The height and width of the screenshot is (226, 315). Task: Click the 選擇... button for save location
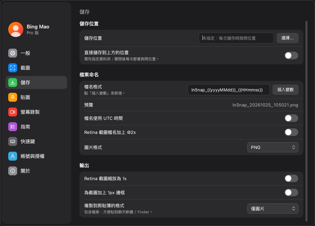tap(288, 38)
